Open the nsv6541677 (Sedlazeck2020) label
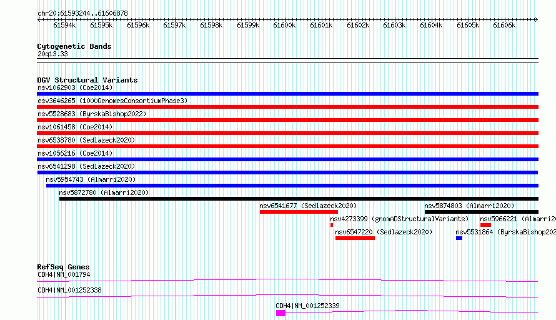Image resolution: width=556 pixels, height=320 pixels. click(x=308, y=206)
